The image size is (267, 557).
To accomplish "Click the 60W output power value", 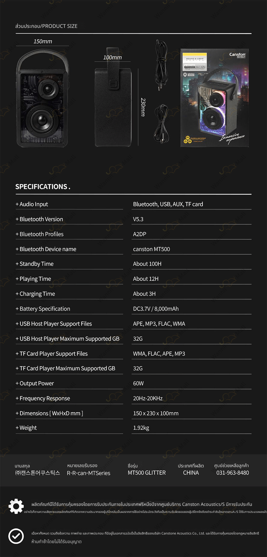I will pos(138,383).
